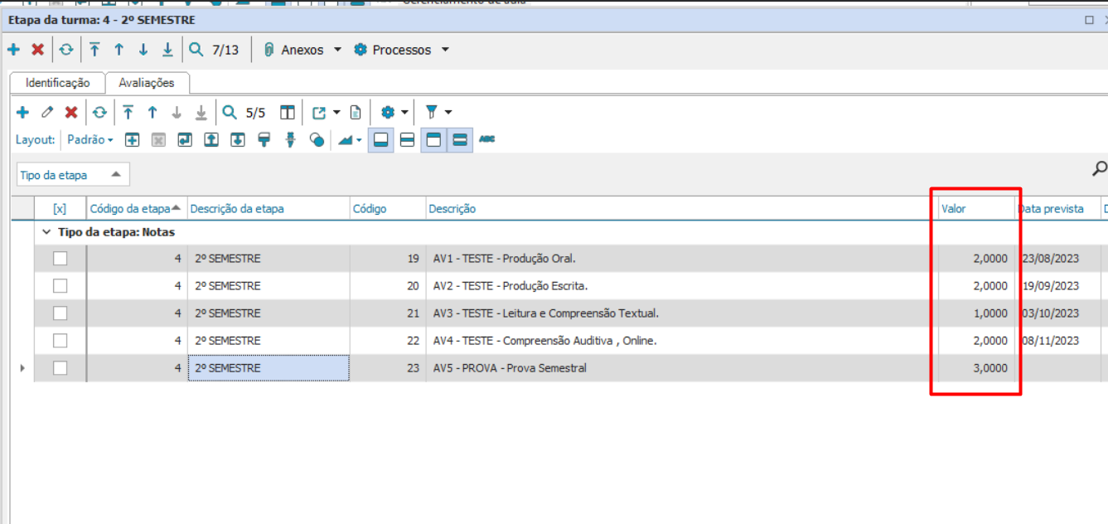This screenshot has width=1108, height=524.
Task: Click the export icon in Avaliações toolbar
Action: (x=319, y=112)
